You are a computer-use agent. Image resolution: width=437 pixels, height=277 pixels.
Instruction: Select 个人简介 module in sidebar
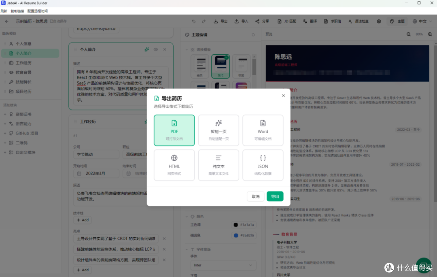[30, 53]
